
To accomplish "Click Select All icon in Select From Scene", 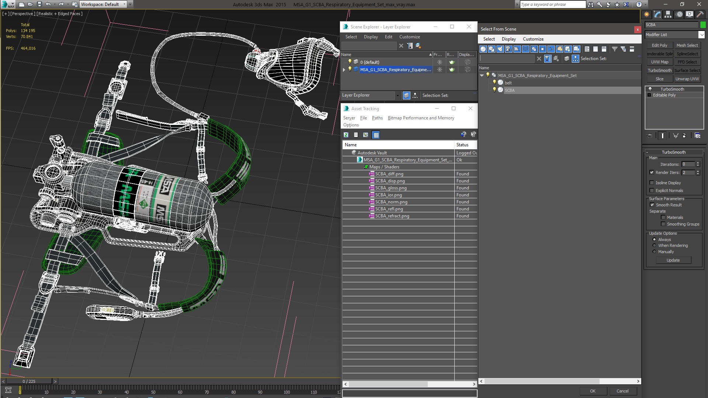I will [587, 49].
